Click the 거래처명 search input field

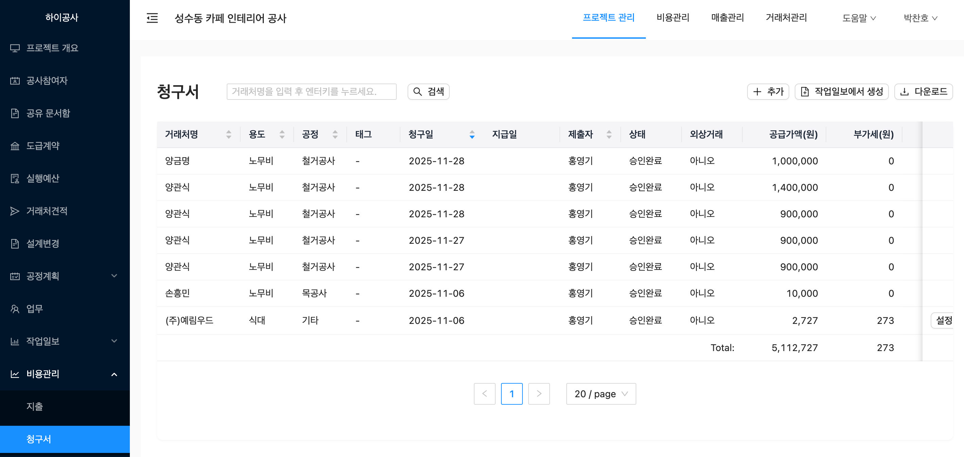[311, 92]
